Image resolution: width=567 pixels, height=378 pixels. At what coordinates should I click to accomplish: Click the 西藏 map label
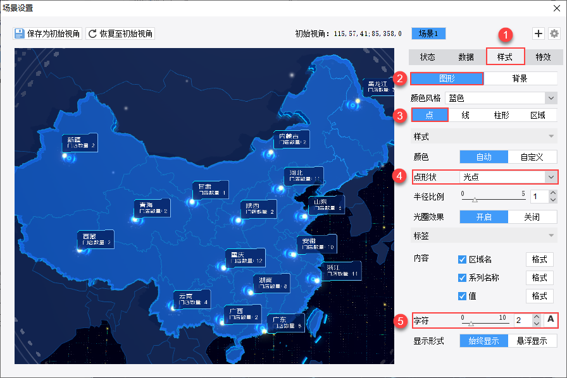coord(96,239)
